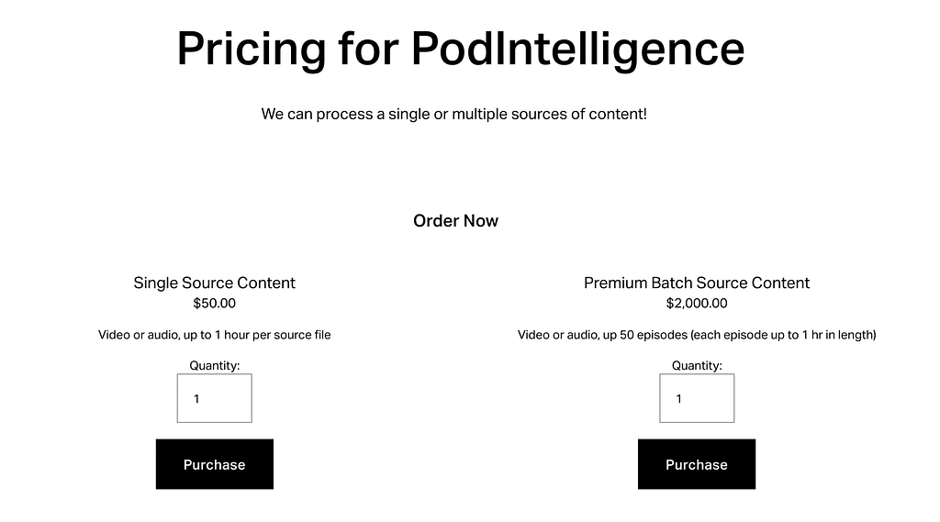This screenshot has height=522, width=940.
Task: Click the Quantity label under Single Source Content
Action: pyautogui.click(x=214, y=365)
